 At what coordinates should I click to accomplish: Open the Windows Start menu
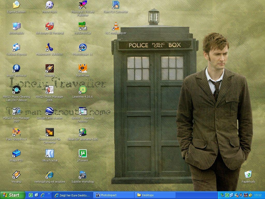pos(12,195)
